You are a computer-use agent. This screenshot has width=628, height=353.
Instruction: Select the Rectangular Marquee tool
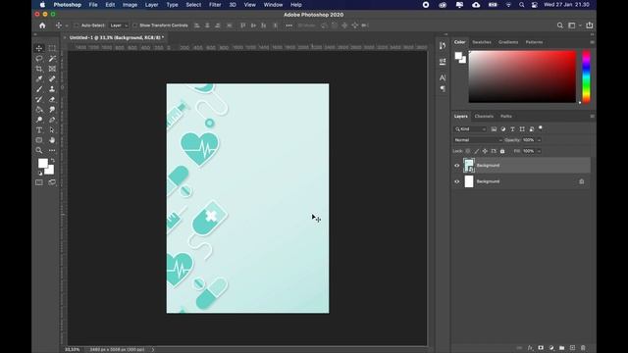click(x=52, y=48)
